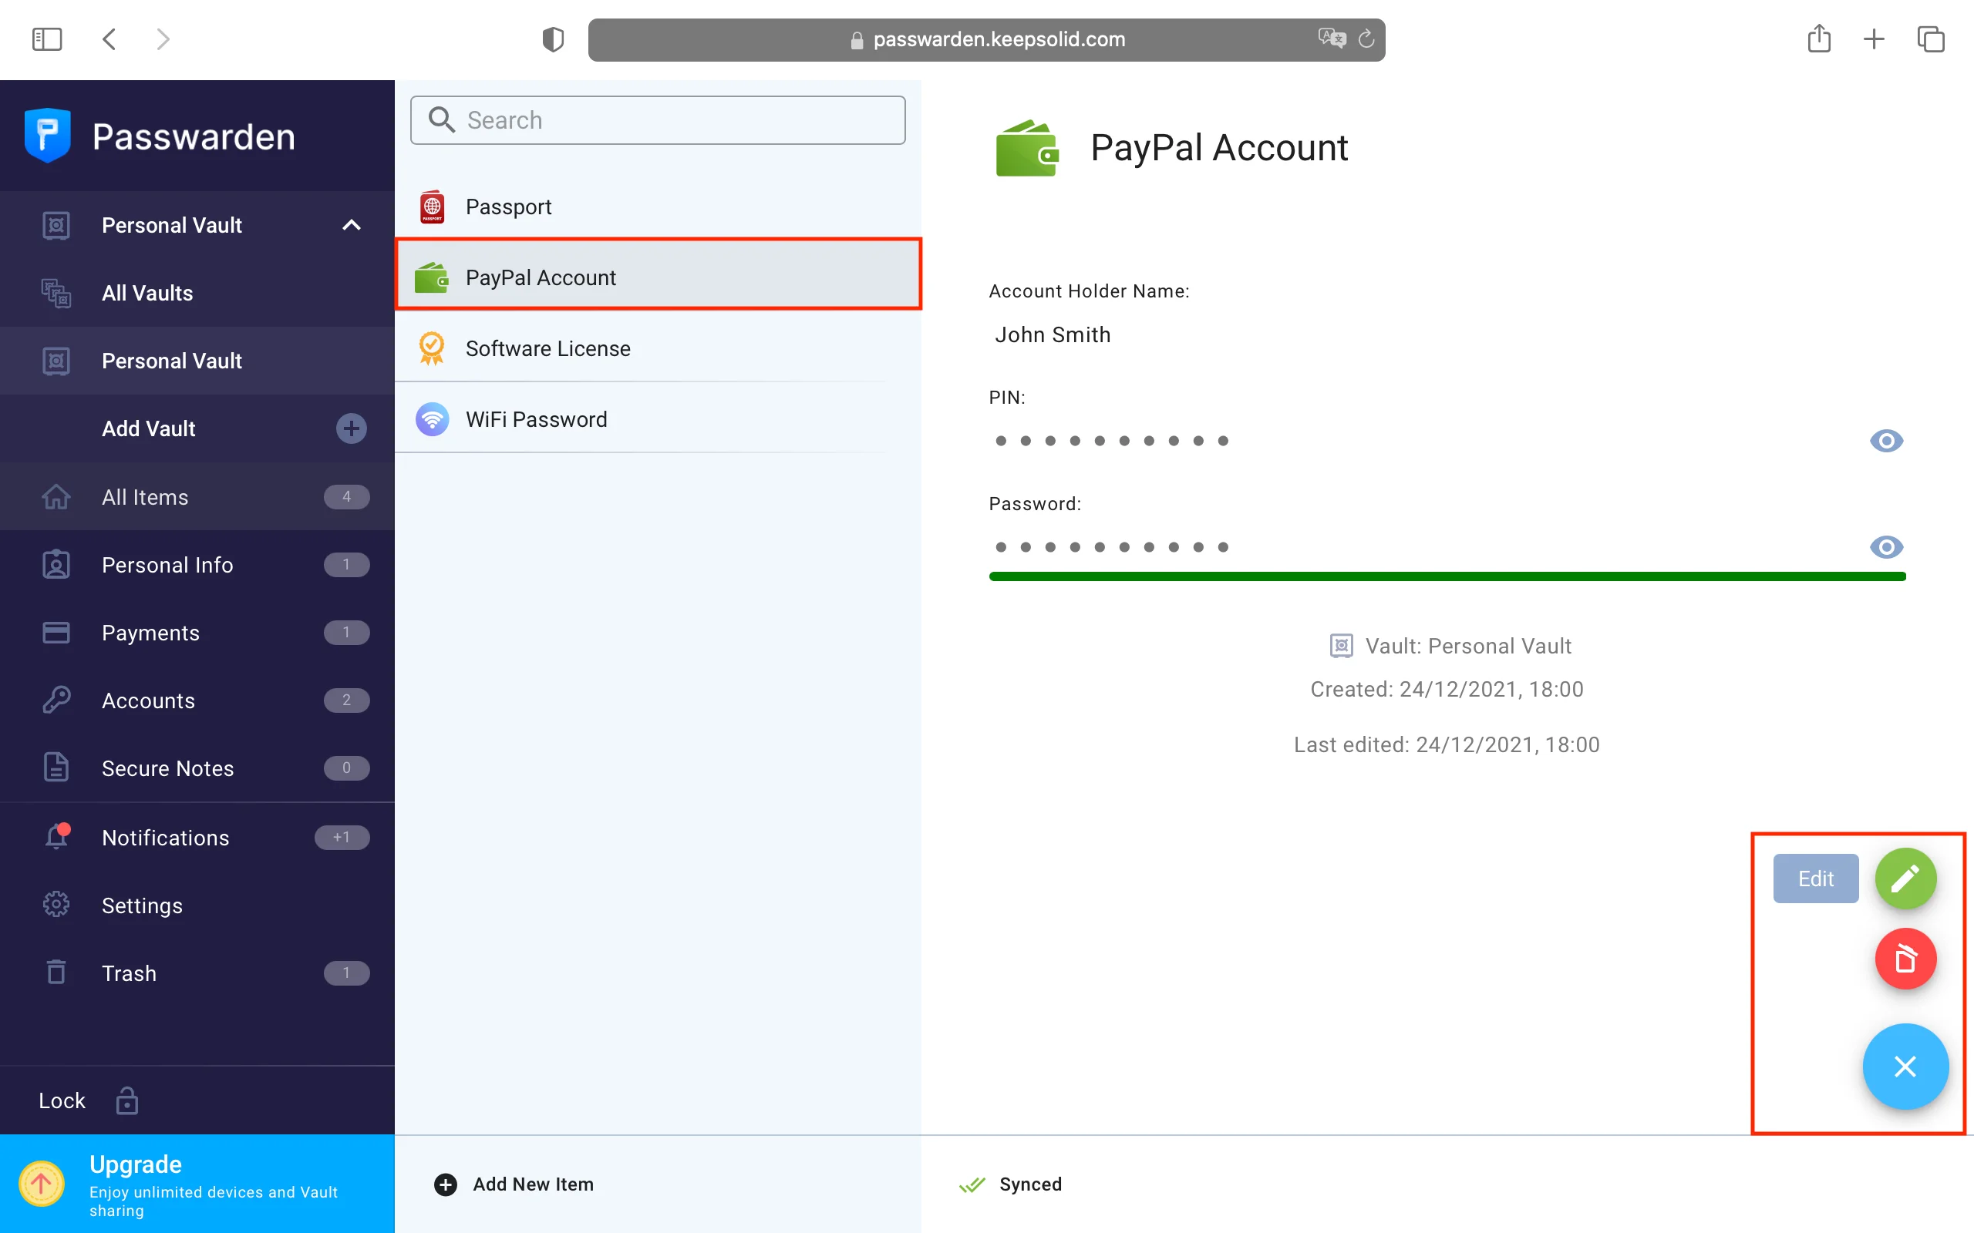This screenshot has width=1974, height=1233.
Task: Open Settings from the sidebar
Action: 142,905
